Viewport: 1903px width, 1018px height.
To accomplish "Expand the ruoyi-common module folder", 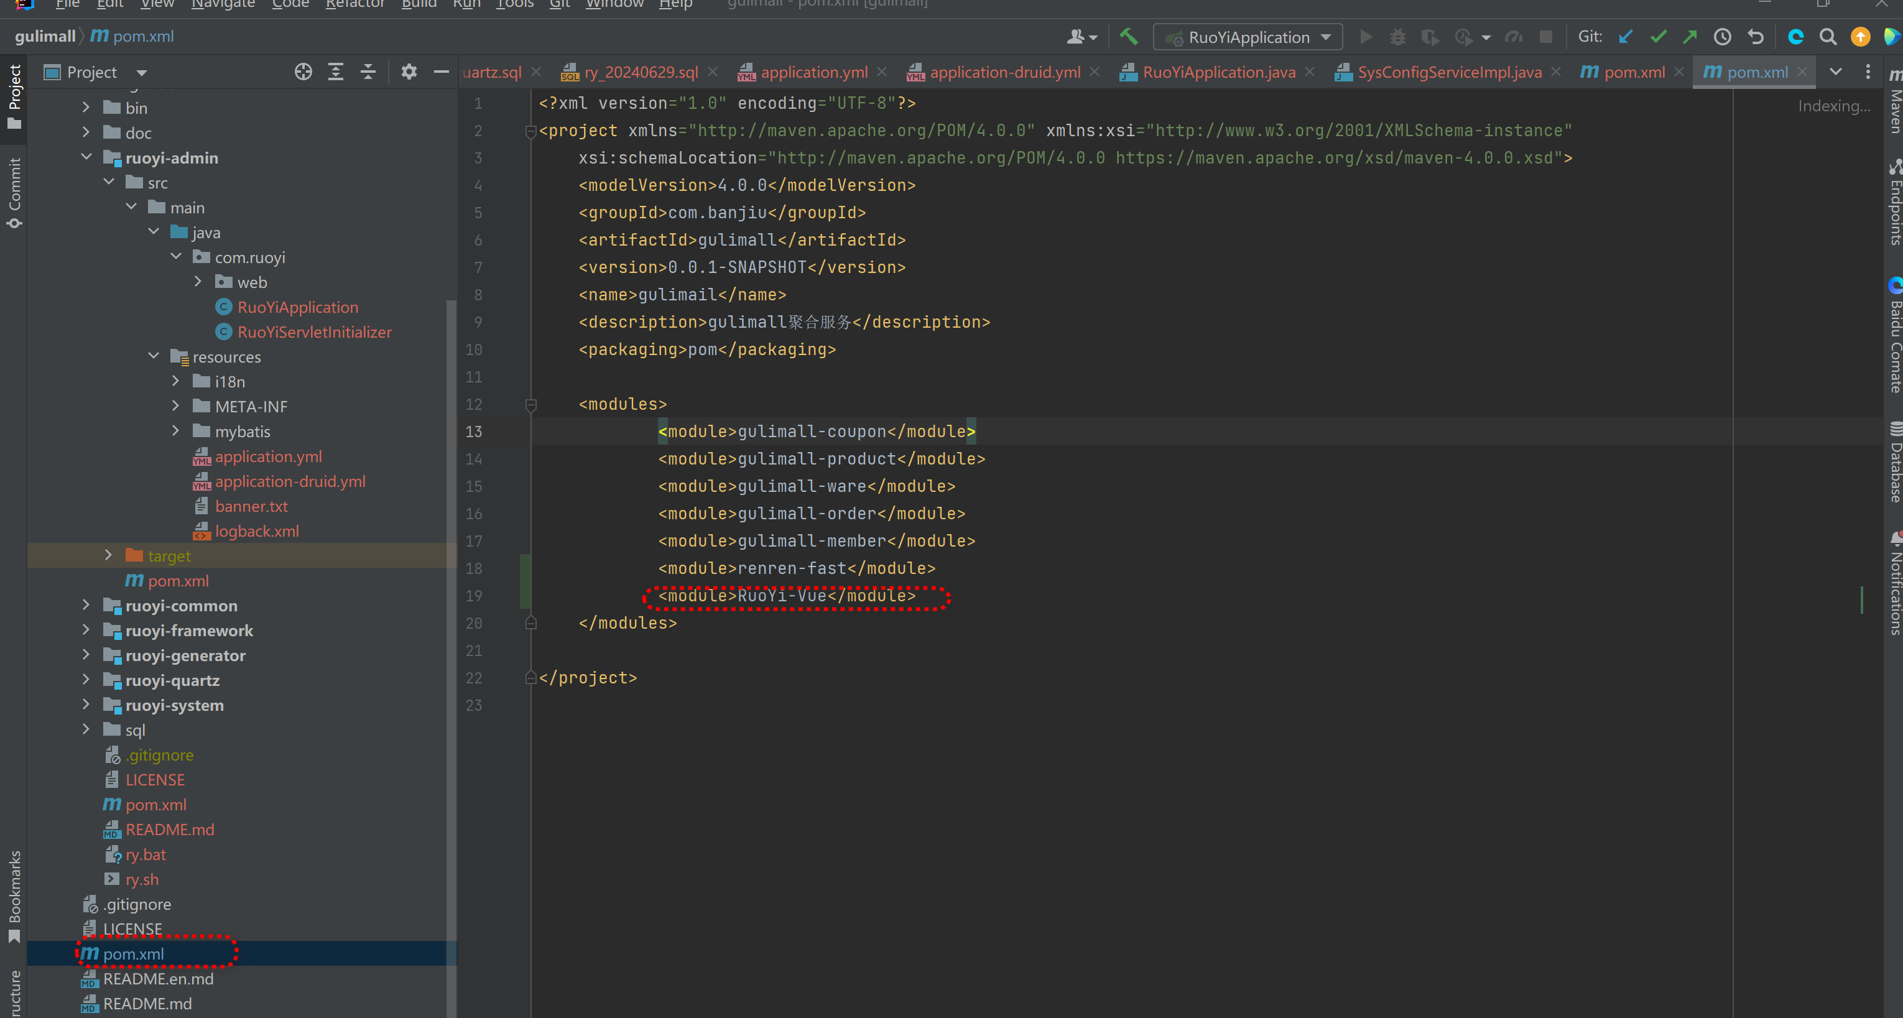I will (x=86, y=605).
